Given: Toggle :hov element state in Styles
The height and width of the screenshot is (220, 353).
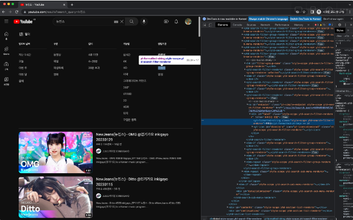Looking at the screenshot, I should click(x=339, y=36).
